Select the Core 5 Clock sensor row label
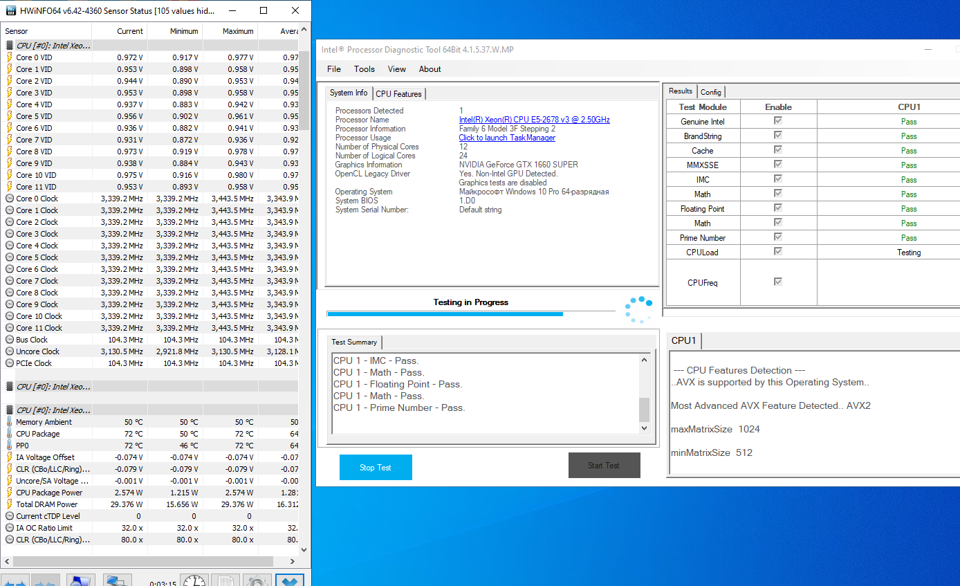 [x=37, y=257]
